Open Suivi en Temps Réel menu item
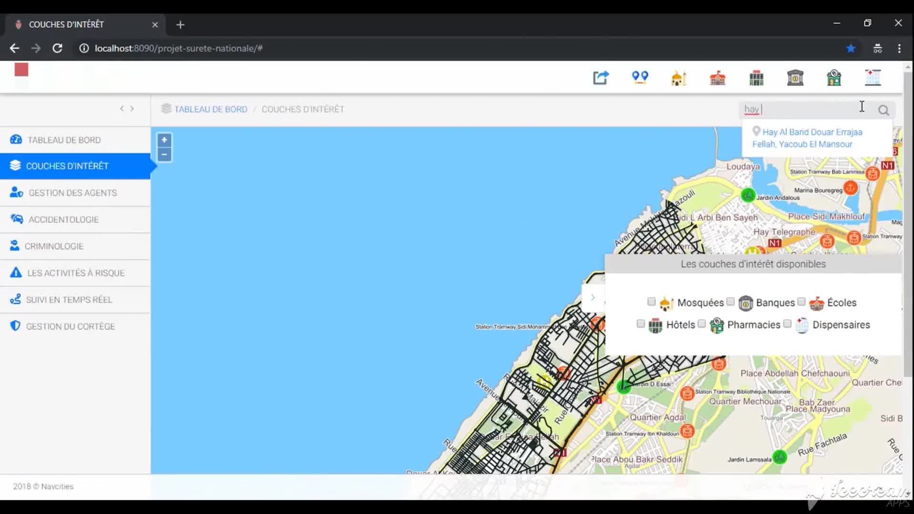This screenshot has width=914, height=514. click(x=75, y=299)
